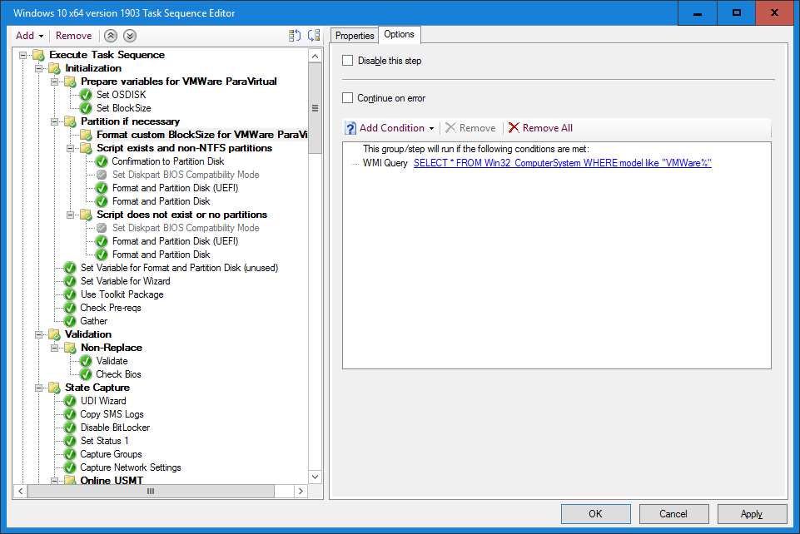Select the Options tab
Screen dimensions: 800x534
coord(399,34)
